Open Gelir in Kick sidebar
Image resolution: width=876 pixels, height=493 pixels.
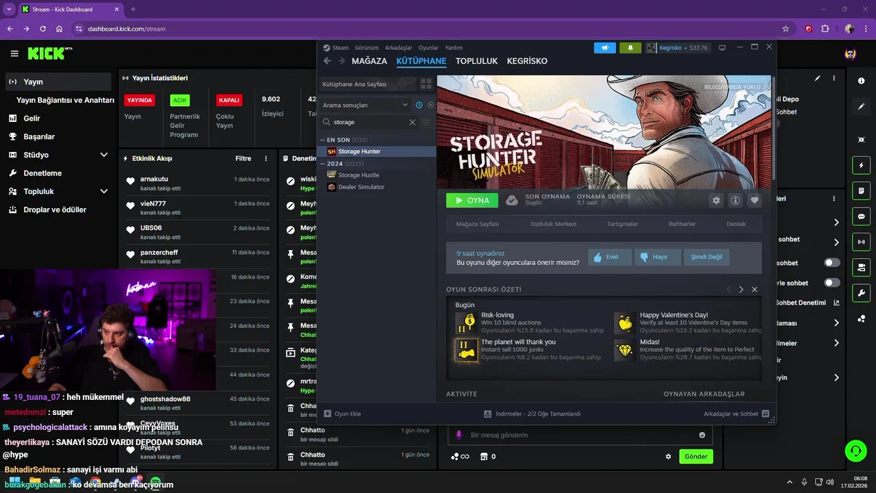click(x=31, y=118)
